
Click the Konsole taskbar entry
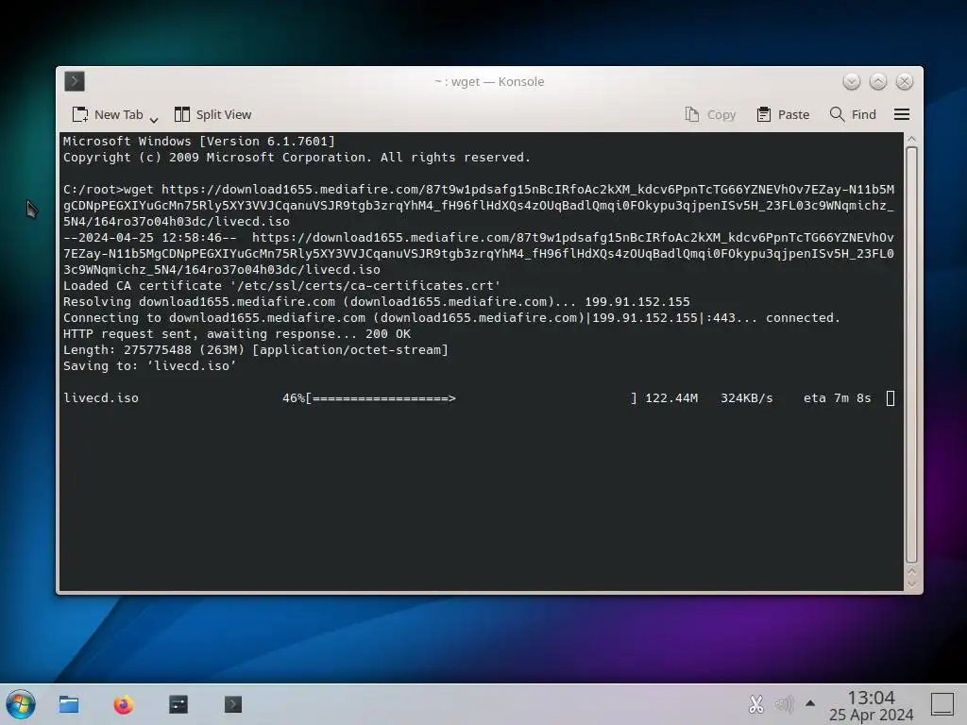233,704
